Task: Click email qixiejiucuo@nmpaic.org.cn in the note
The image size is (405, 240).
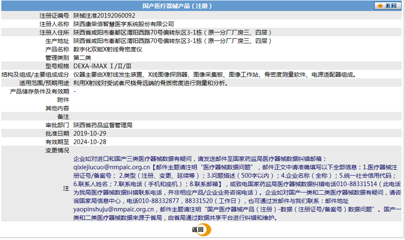Action: coord(111,167)
